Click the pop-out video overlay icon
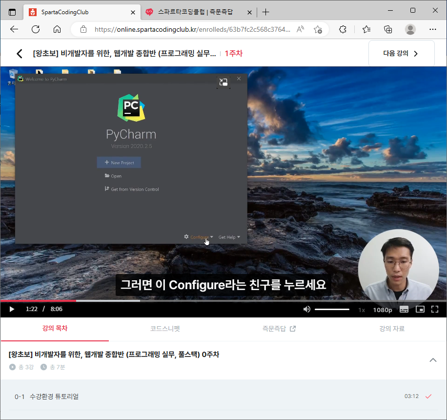The height and width of the screenshot is (420, 447). [x=223, y=82]
